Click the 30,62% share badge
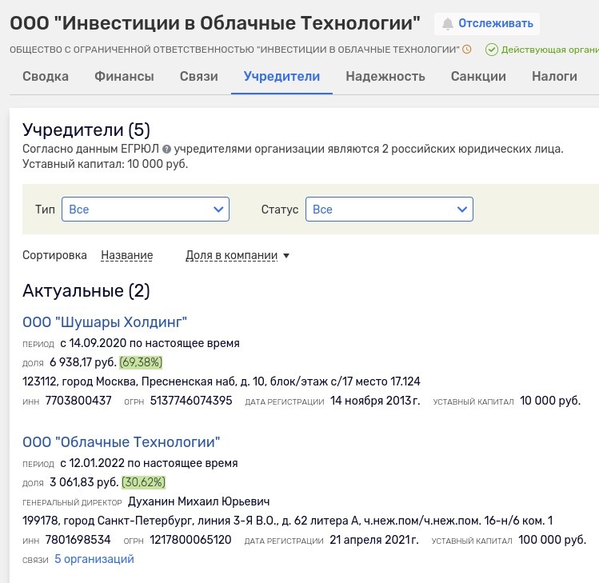 coord(144,482)
